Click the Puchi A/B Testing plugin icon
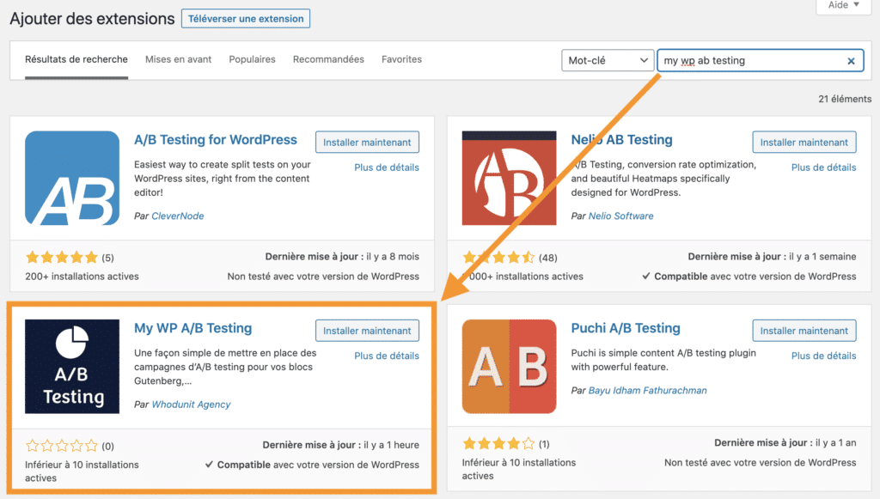This screenshot has width=880, height=499. tap(509, 367)
